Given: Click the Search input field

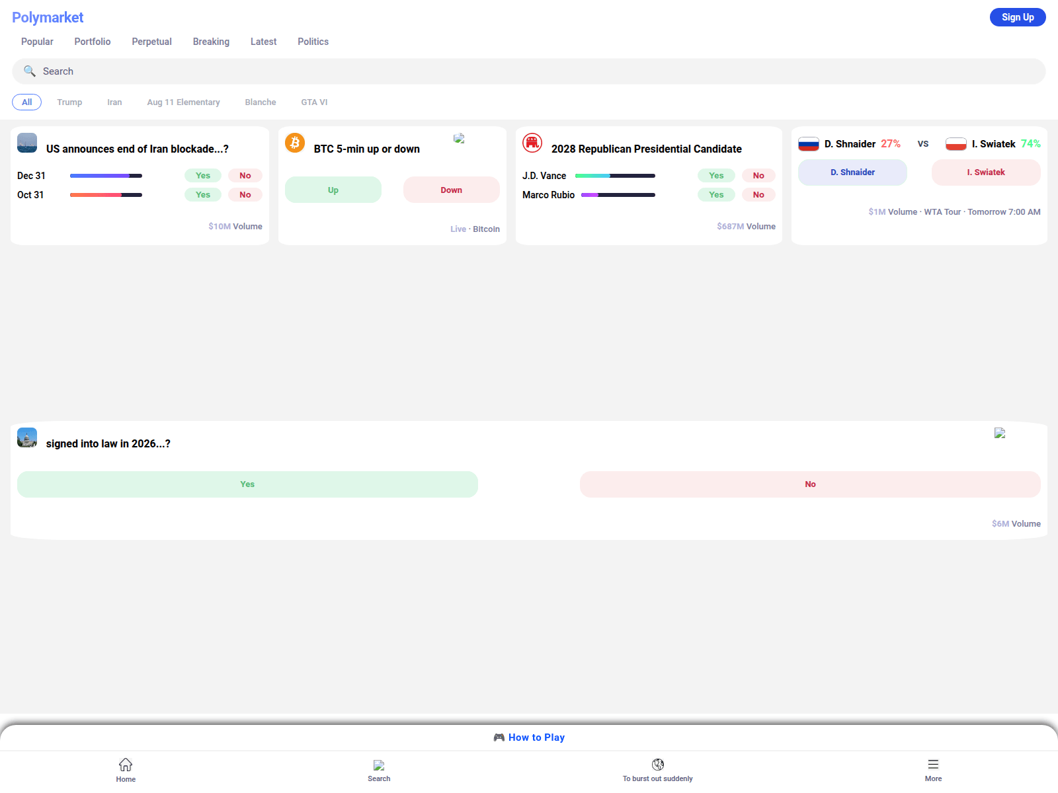Looking at the screenshot, I should [529, 71].
